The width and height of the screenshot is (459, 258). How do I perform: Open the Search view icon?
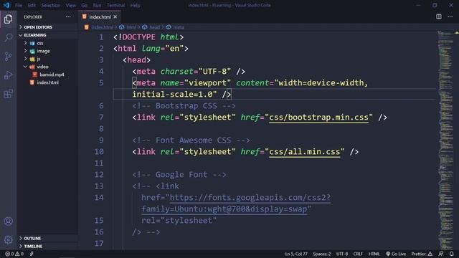click(x=9, y=37)
